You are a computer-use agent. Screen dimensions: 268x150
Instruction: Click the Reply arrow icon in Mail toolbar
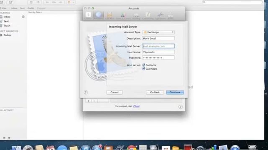click(47, 2)
